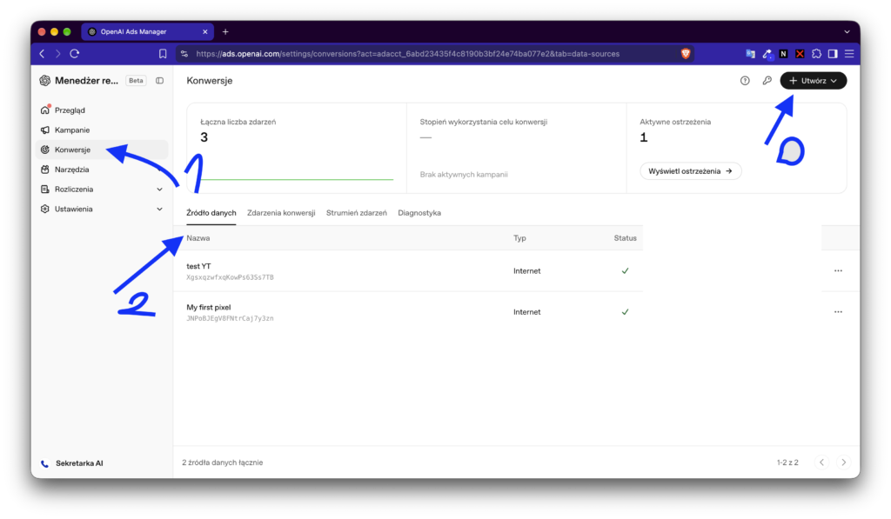Screen dimensions: 891x519
Task: Expand the Ustawienia section chevron
Action: pyautogui.click(x=160, y=209)
